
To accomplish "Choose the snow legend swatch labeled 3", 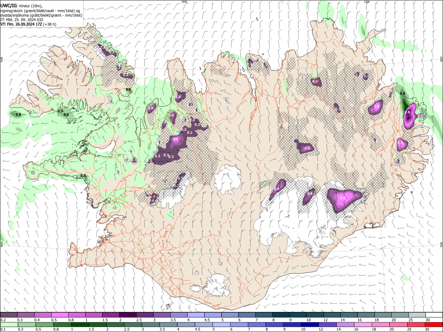I will coord(162,315).
